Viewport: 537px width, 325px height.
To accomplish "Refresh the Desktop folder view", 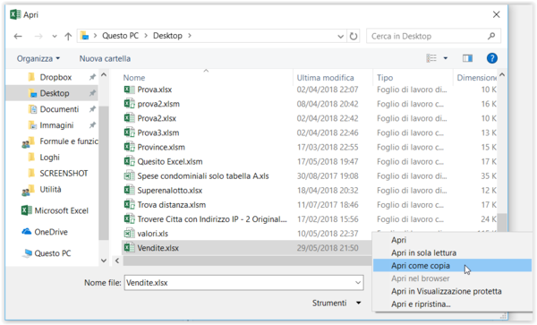I will [354, 36].
